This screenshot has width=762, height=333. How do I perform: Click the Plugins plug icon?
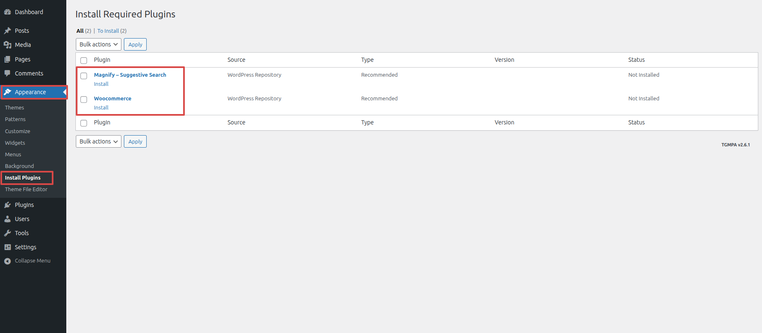7,205
